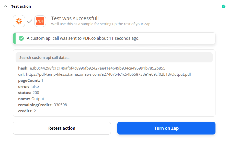Focus the Search custom api call data field

(114, 58)
